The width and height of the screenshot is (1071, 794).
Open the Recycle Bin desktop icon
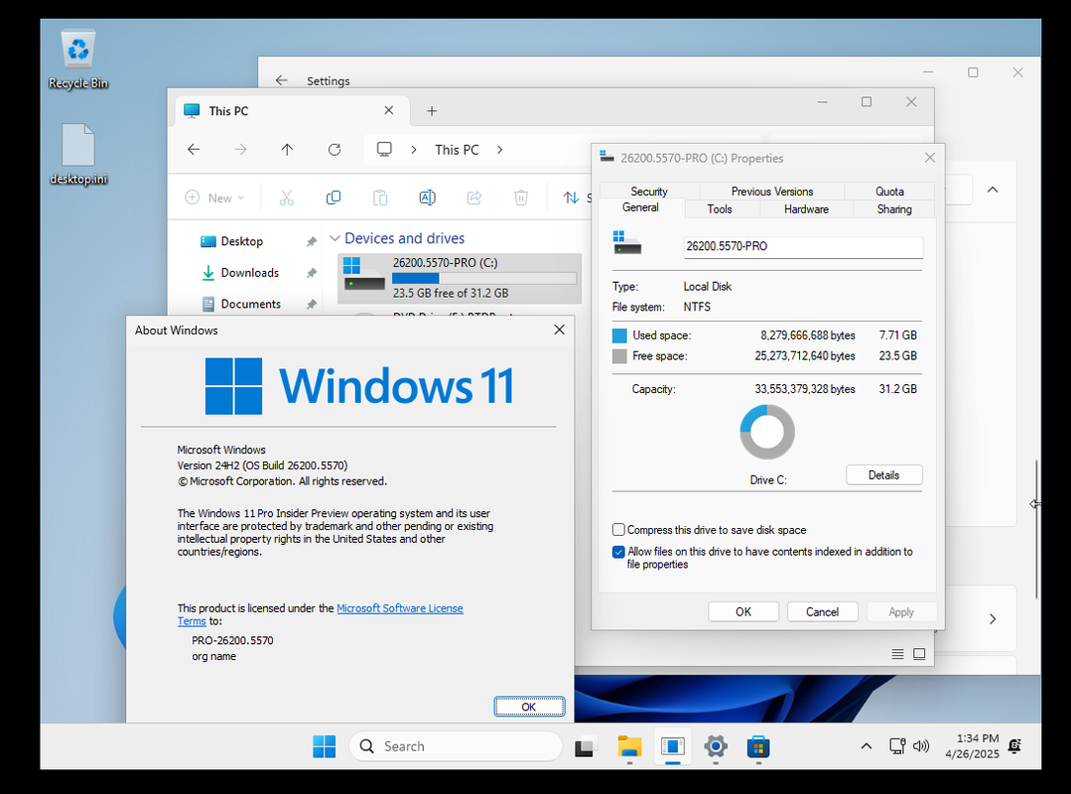[x=77, y=59]
